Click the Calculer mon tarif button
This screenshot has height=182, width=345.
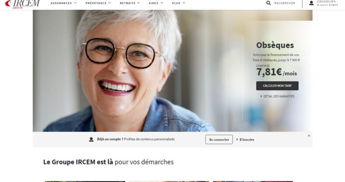pos(277,86)
